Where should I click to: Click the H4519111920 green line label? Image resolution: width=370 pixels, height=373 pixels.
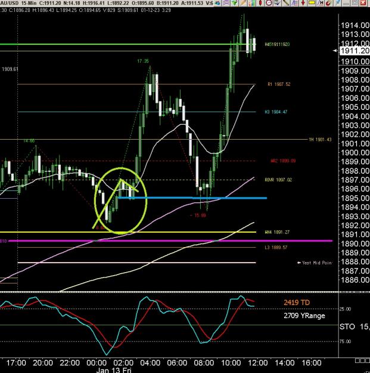tap(277, 44)
